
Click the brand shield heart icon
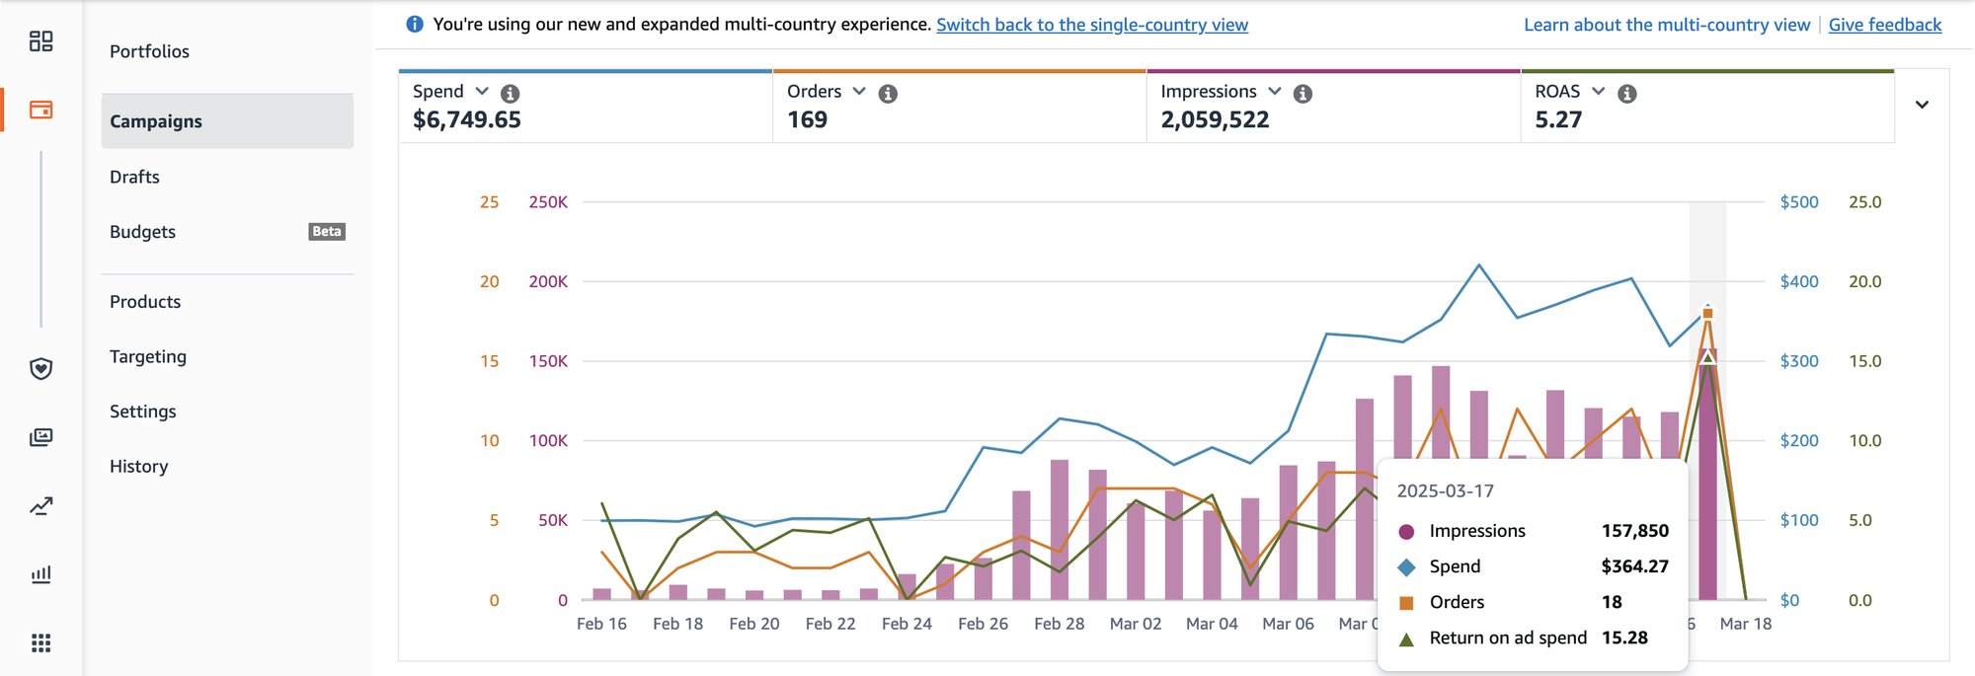[40, 369]
